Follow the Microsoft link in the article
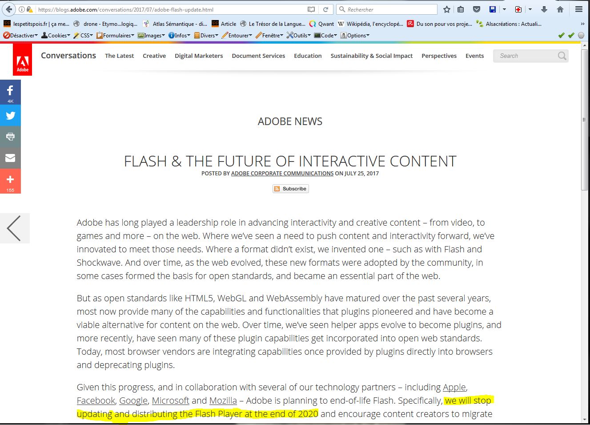Viewport: 590px width, 425px height. click(x=171, y=401)
